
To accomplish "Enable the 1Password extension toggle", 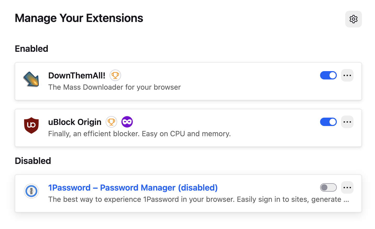I will [x=328, y=187].
